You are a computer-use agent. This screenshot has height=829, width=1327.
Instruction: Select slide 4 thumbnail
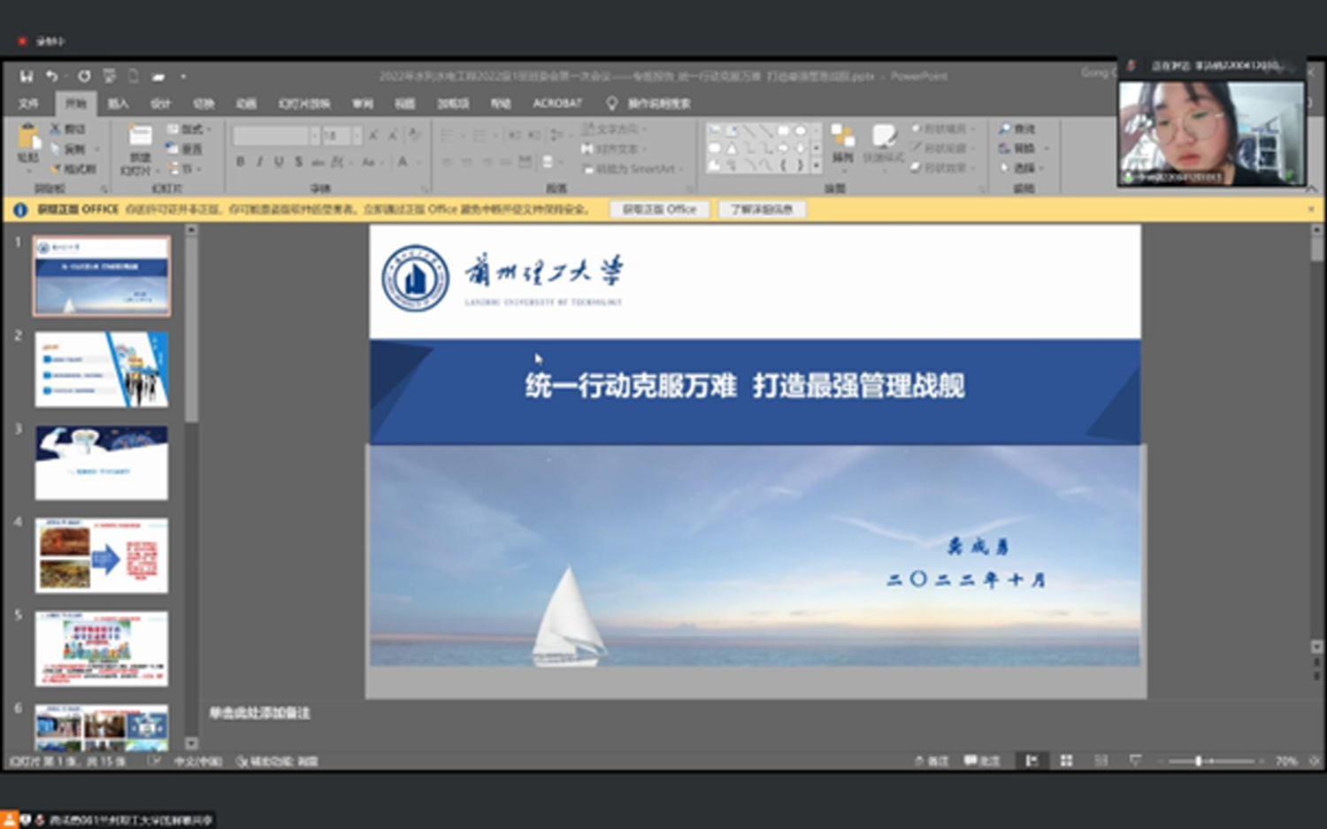pos(102,556)
